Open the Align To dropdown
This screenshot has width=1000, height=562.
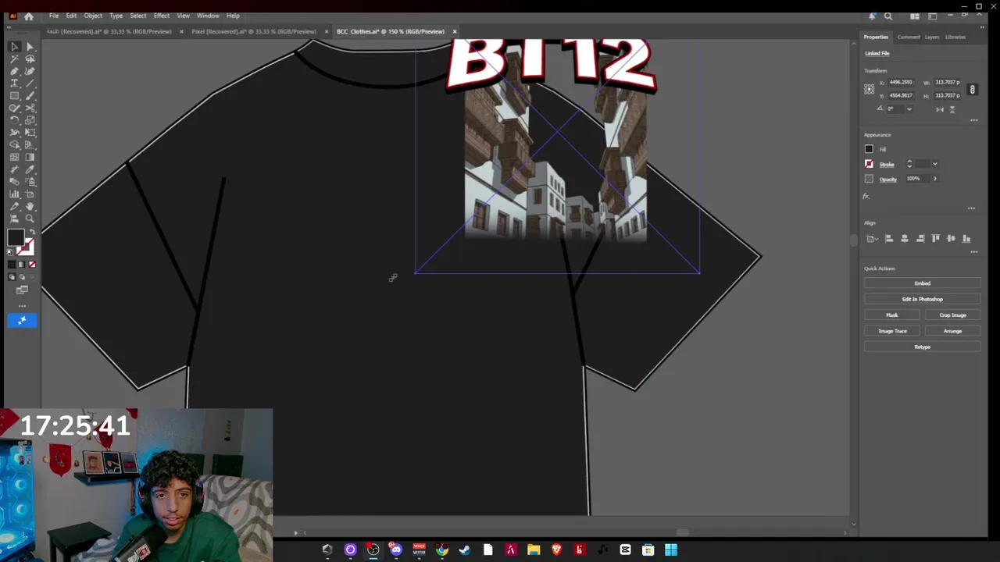(x=872, y=239)
